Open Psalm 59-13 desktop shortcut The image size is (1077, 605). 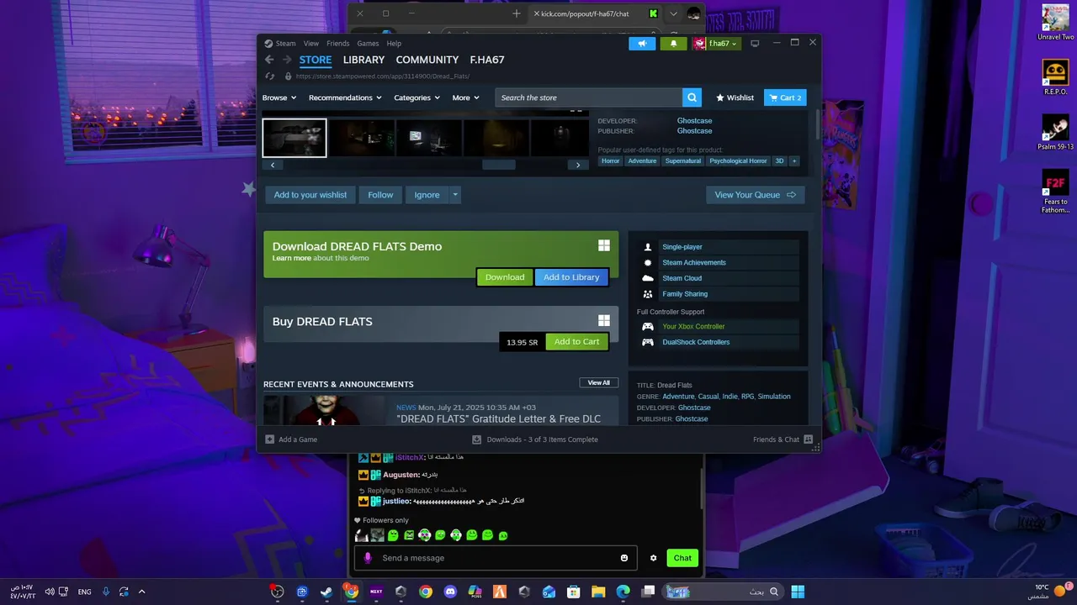(1055, 132)
